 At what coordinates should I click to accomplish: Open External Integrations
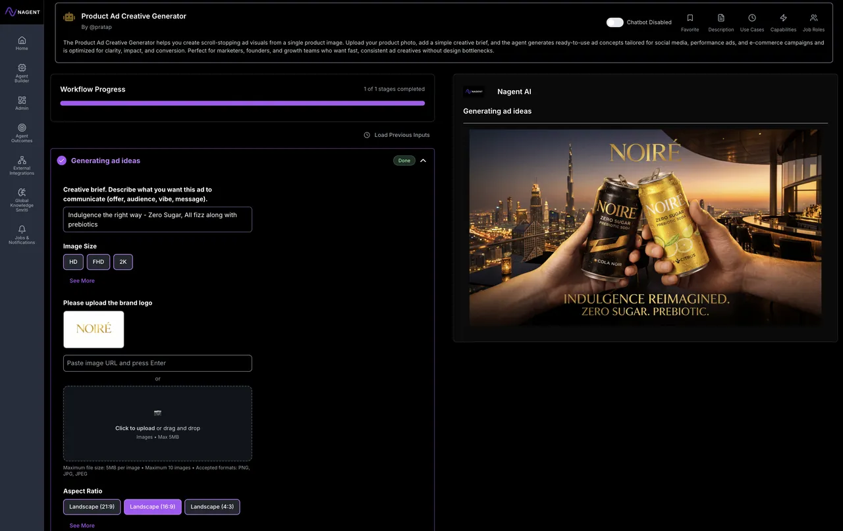(x=22, y=165)
